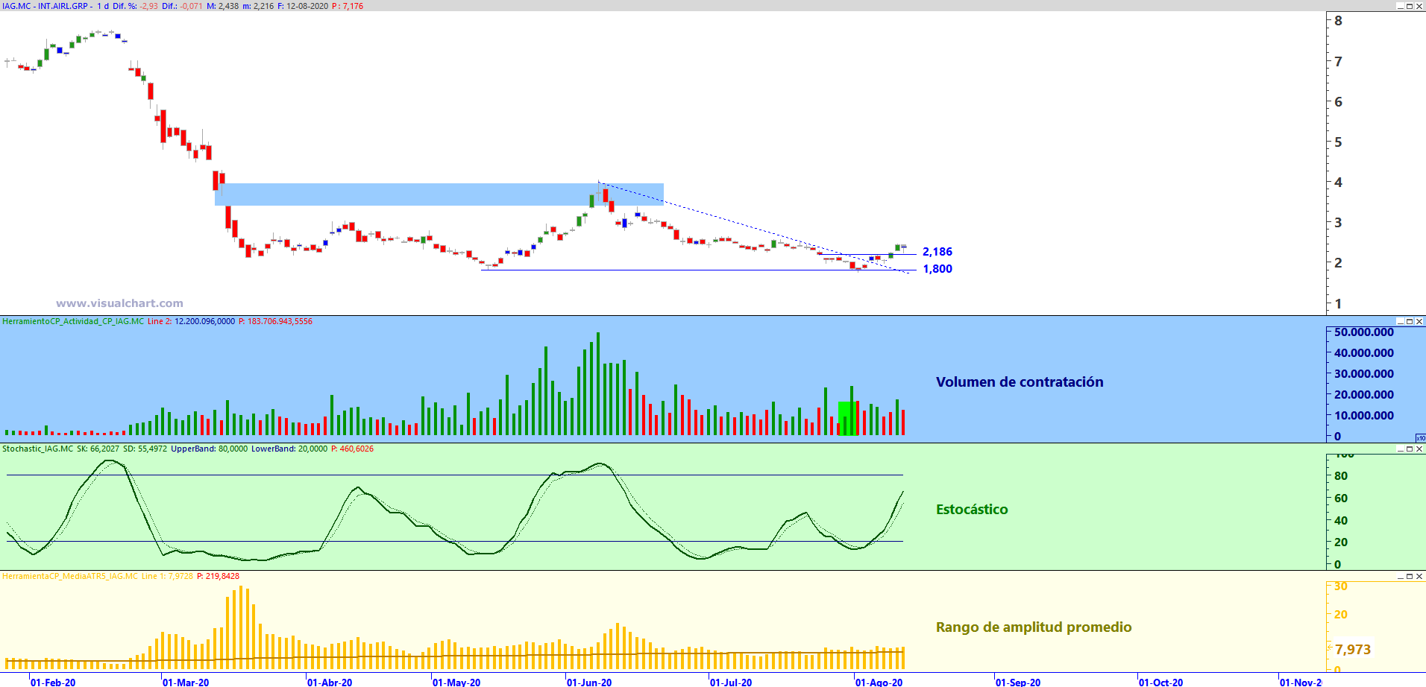The image size is (1426, 687).
Task: Click the 01-Mar-20 date on time axis
Action: tap(186, 682)
